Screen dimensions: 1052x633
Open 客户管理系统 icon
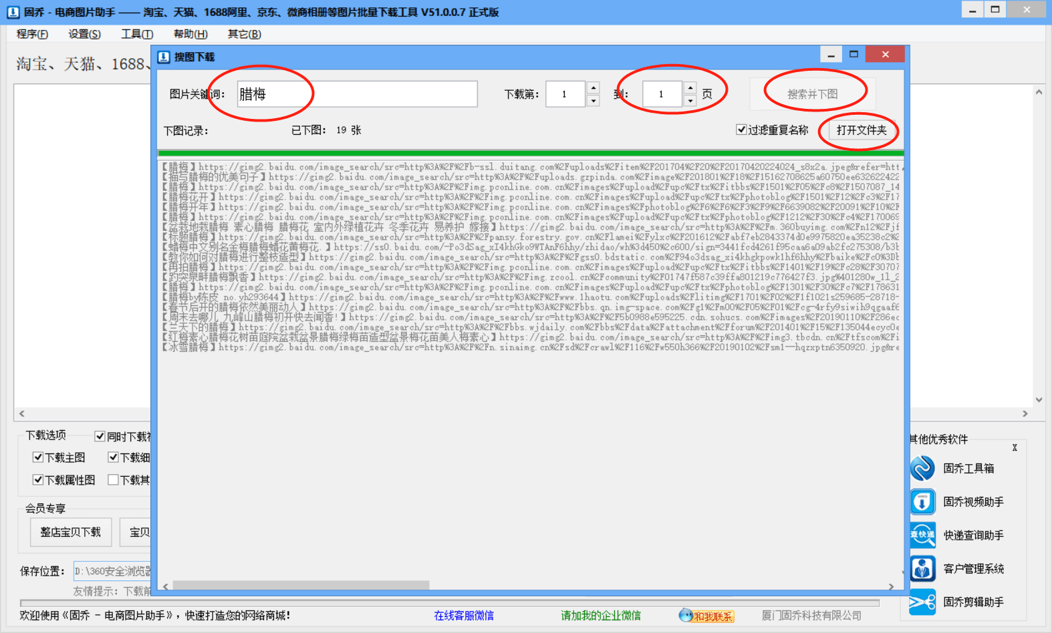tap(922, 568)
